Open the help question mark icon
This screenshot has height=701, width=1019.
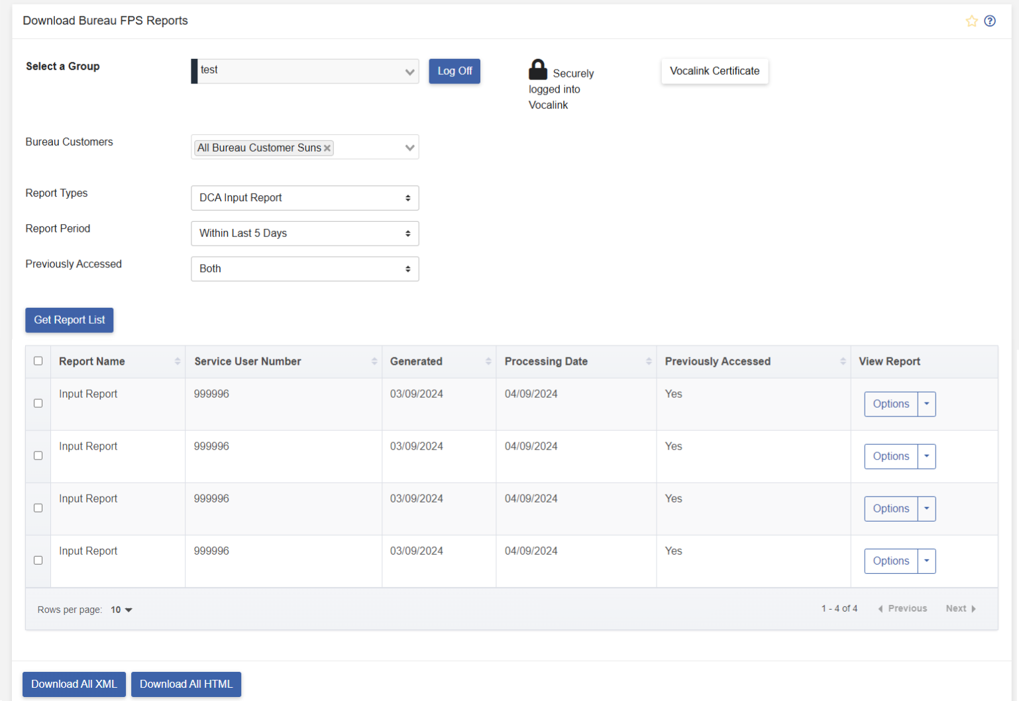point(990,21)
